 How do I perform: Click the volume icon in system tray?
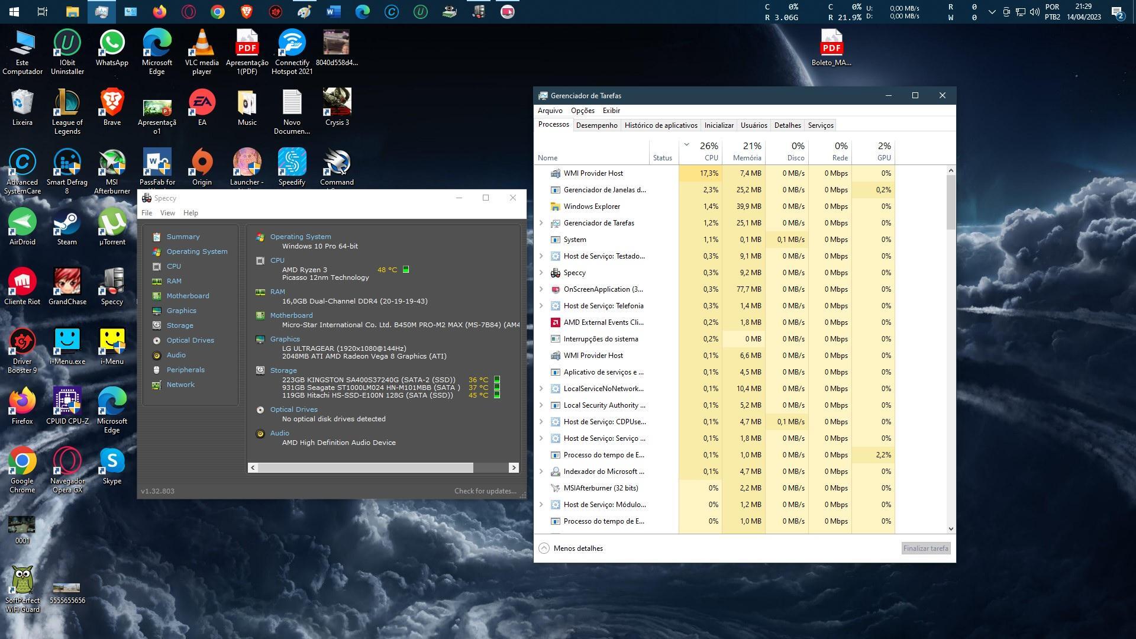coord(1034,12)
